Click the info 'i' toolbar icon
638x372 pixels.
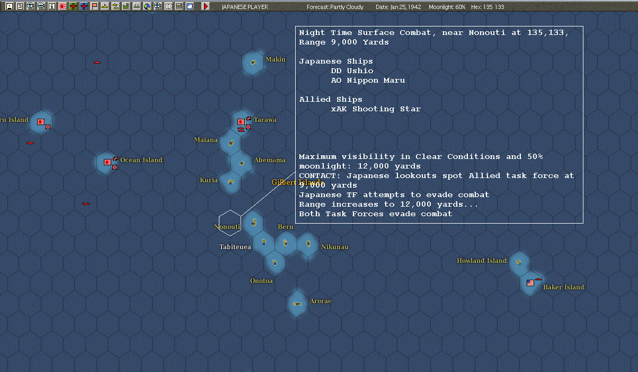click(x=51, y=6)
